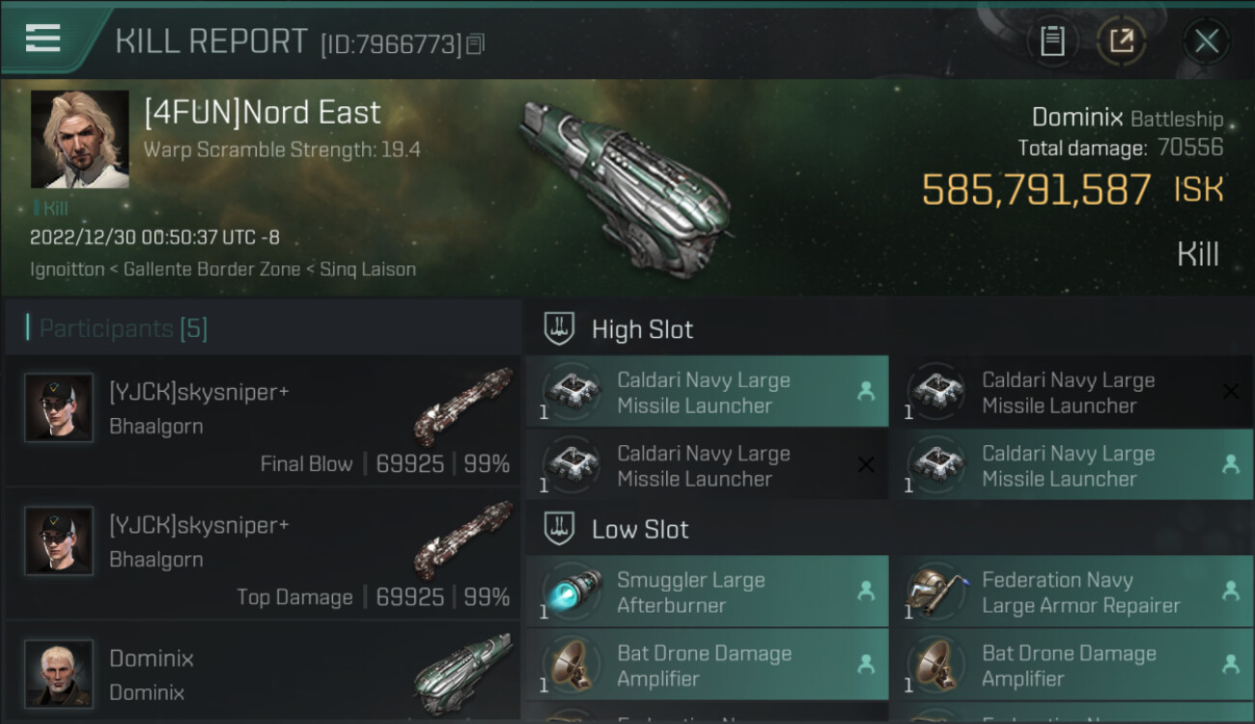This screenshot has height=724, width=1255.
Task: Select skysniper+ Final Blow participant row
Action: point(263,421)
